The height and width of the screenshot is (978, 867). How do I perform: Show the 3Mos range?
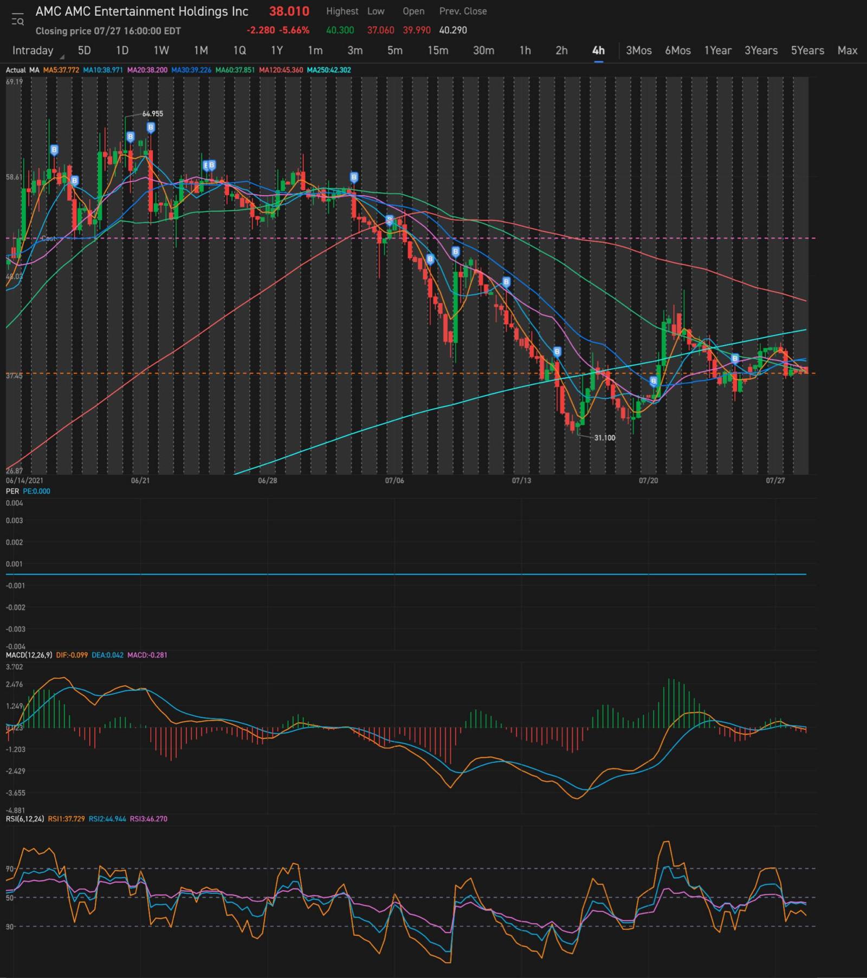639,50
